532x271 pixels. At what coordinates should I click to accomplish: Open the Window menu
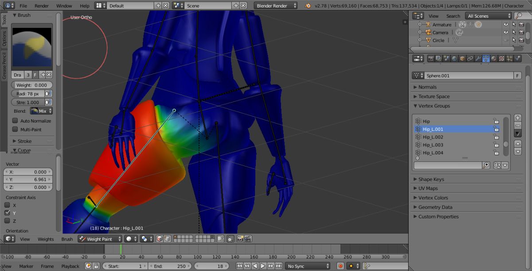click(64, 6)
